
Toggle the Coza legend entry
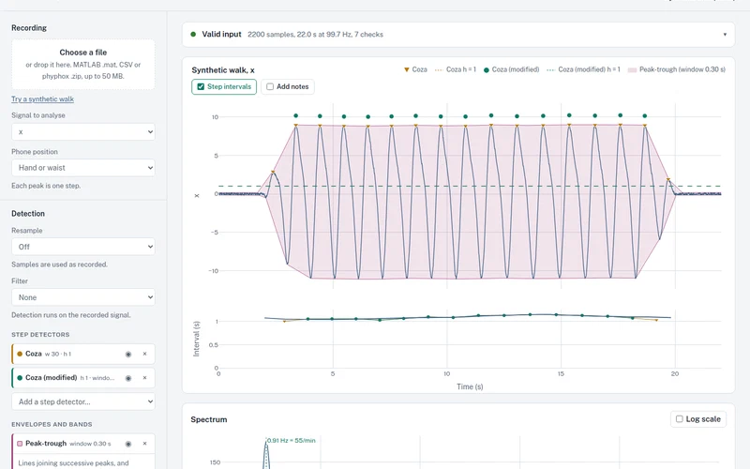click(415, 69)
